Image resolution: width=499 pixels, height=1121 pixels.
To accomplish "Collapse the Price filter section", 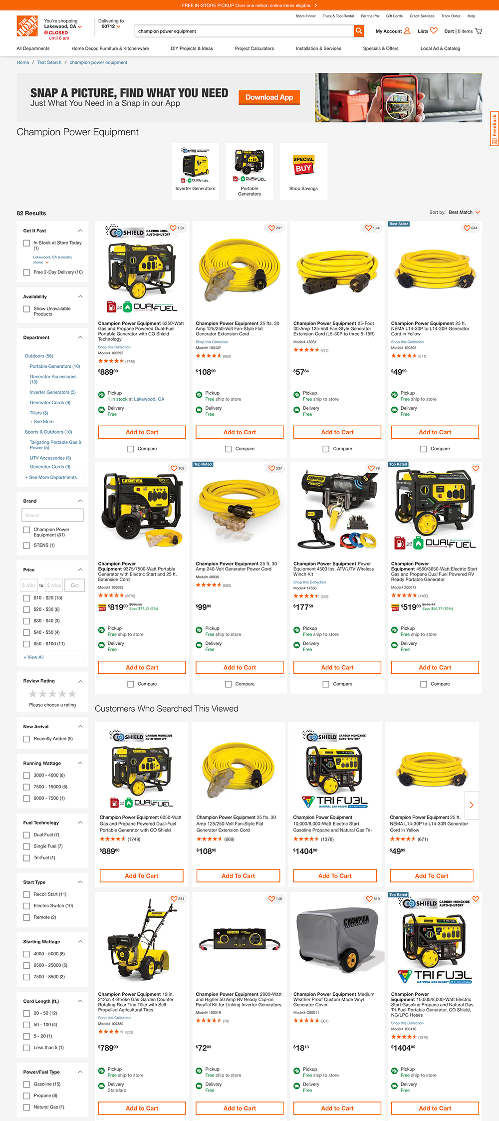I will [80, 569].
